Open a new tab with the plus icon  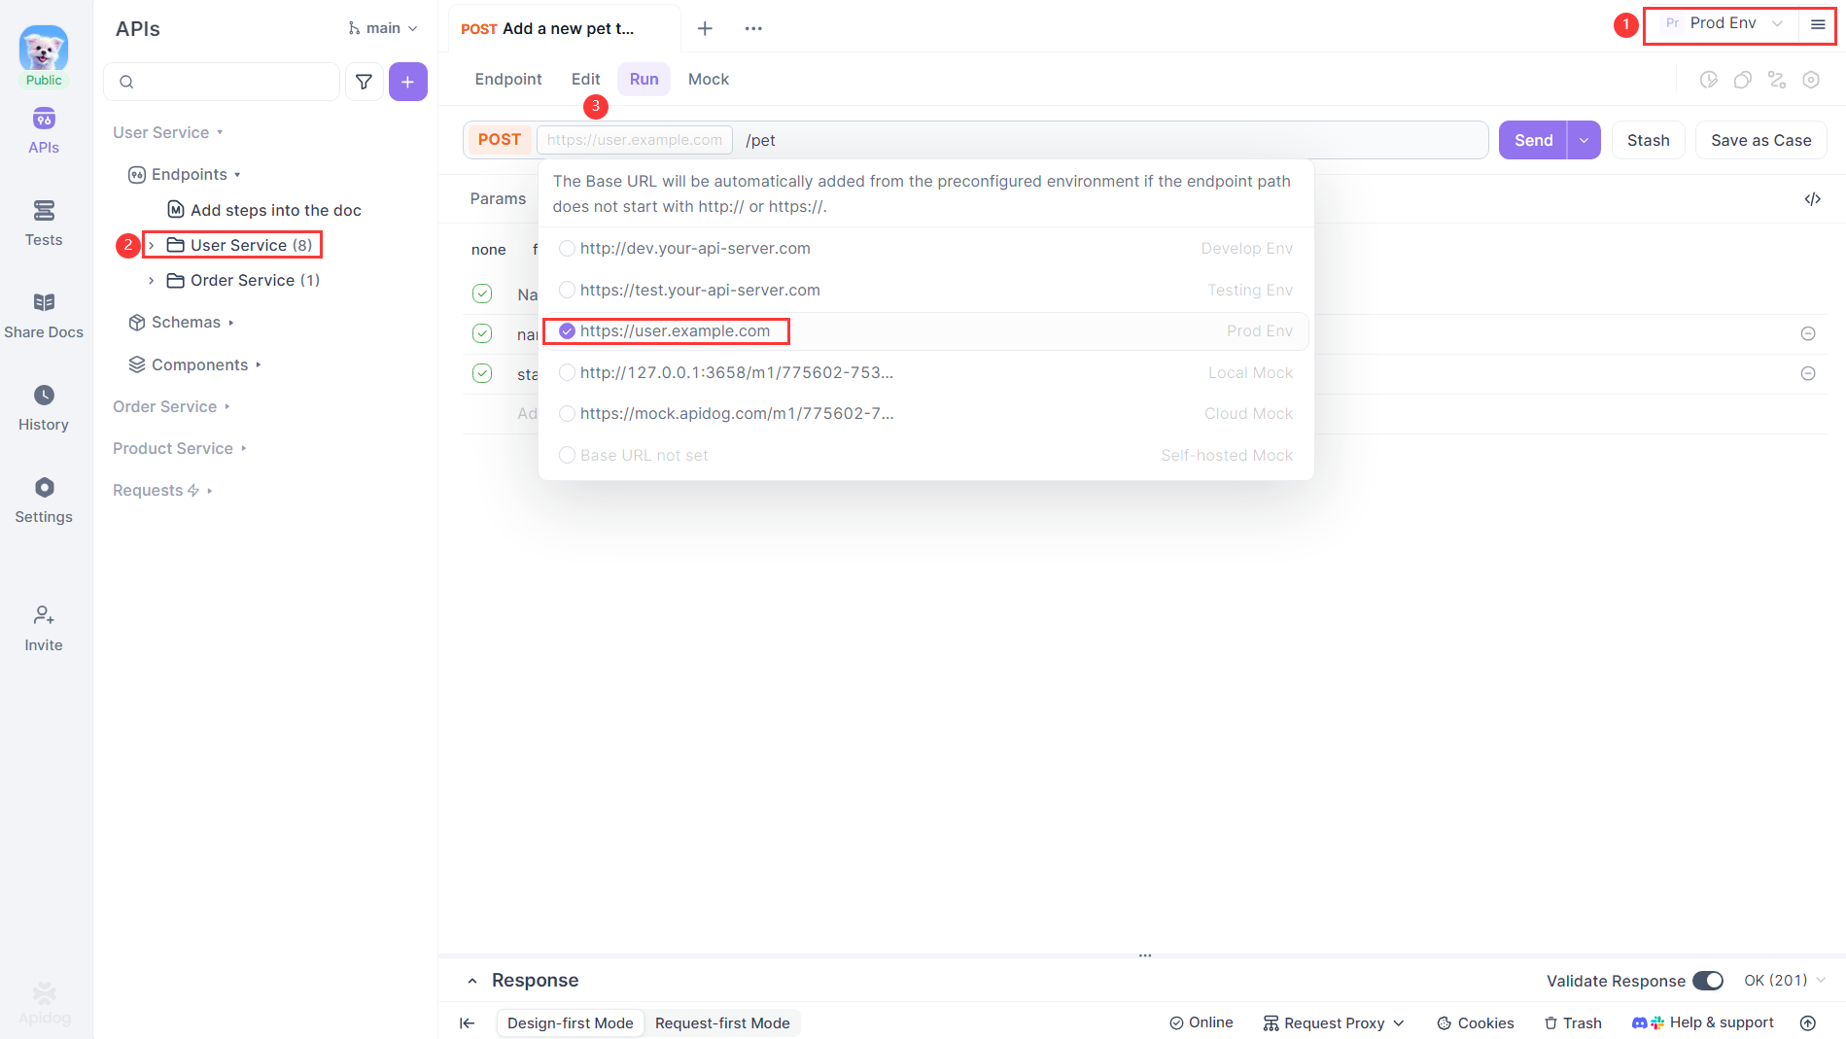(705, 28)
